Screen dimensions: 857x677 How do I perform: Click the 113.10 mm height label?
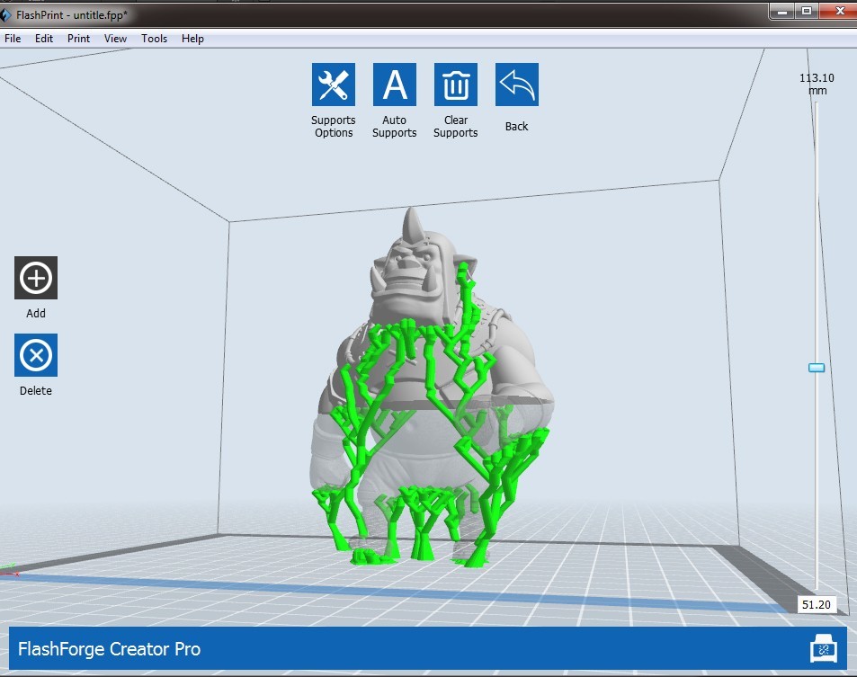[817, 85]
